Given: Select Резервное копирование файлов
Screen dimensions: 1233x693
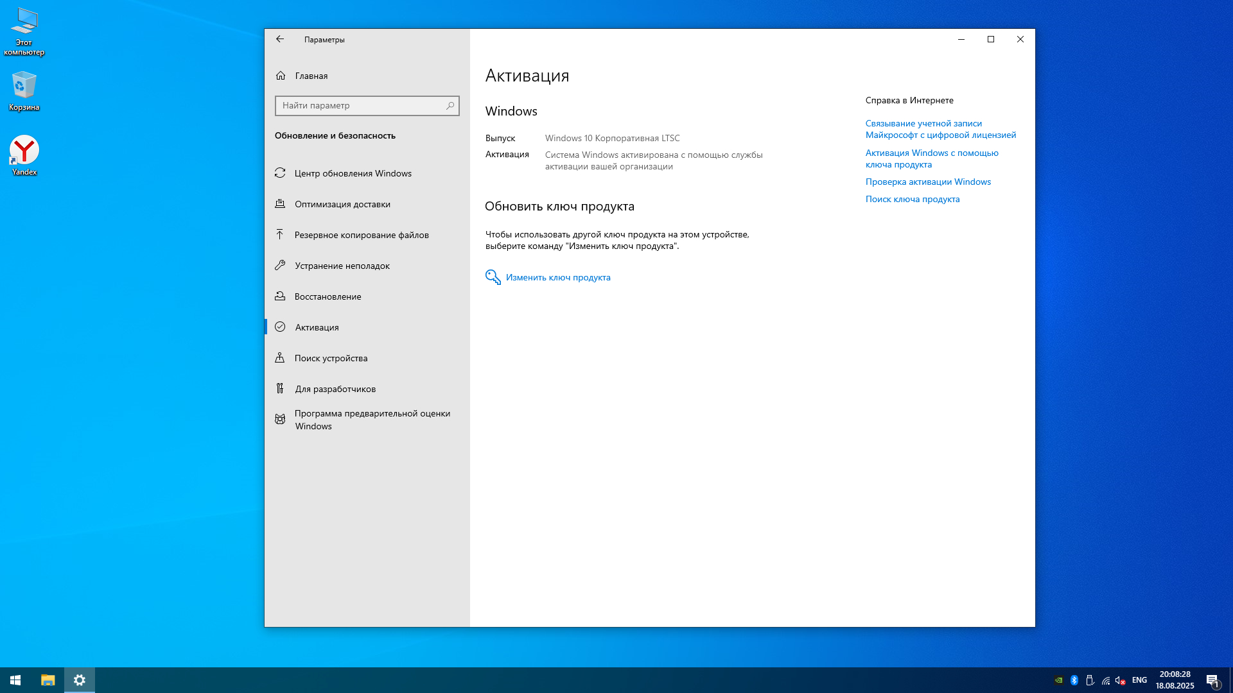Looking at the screenshot, I should click(362, 235).
